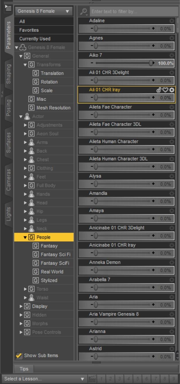Open gear settings for Ali 01 CHR Iray
Image resolution: width=180 pixels, height=384 pixels.
pos(172,90)
